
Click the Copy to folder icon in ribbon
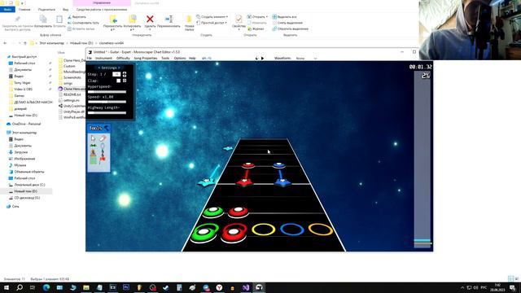132,20
